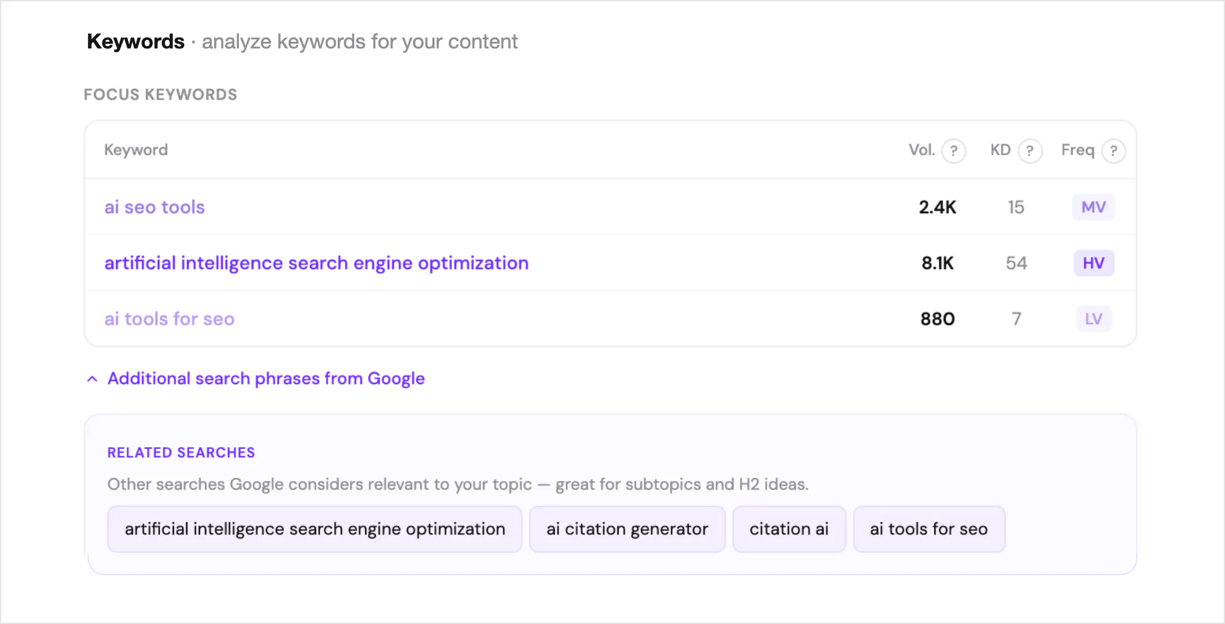Image resolution: width=1225 pixels, height=624 pixels.
Task: Open 'artificial intelligence search engine optimization' keyword link
Action: point(317,263)
